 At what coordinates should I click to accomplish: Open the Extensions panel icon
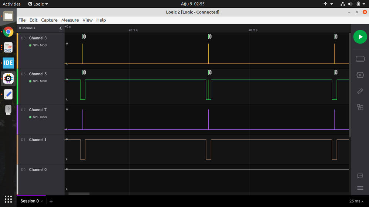click(360, 107)
